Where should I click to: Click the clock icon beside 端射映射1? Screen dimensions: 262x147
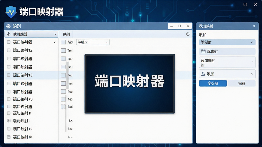(9, 121)
